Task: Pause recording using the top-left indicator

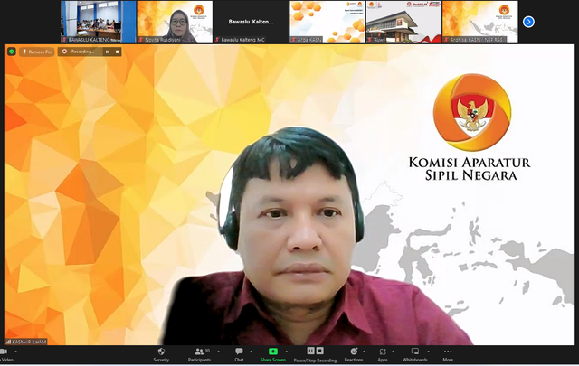Action: [108, 52]
